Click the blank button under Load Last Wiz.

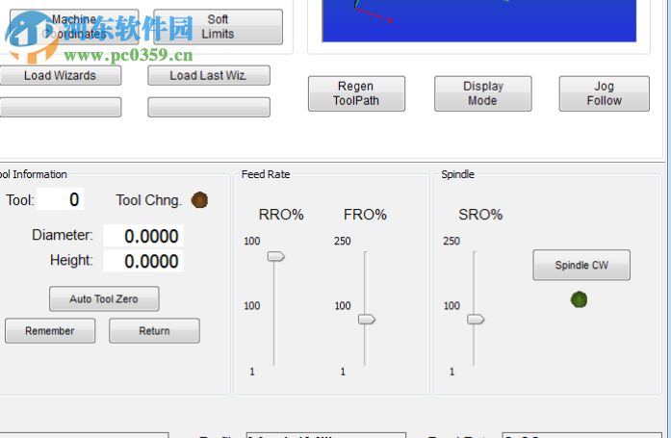tap(209, 107)
